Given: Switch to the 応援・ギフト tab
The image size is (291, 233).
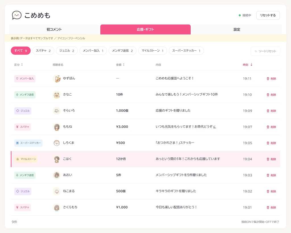Looking at the screenshot, I should coord(145,29).
